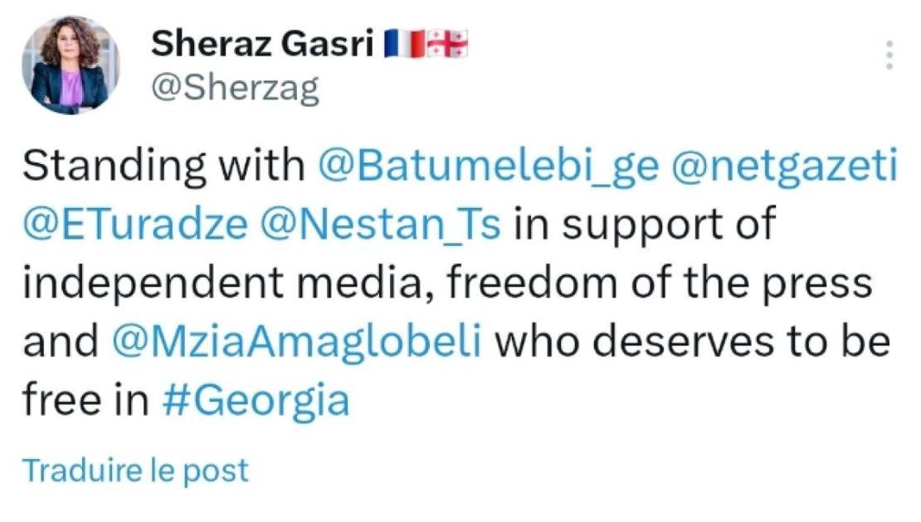Click the phrase "who deserves to be"
The height and width of the screenshot is (522, 921).
(693, 342)
